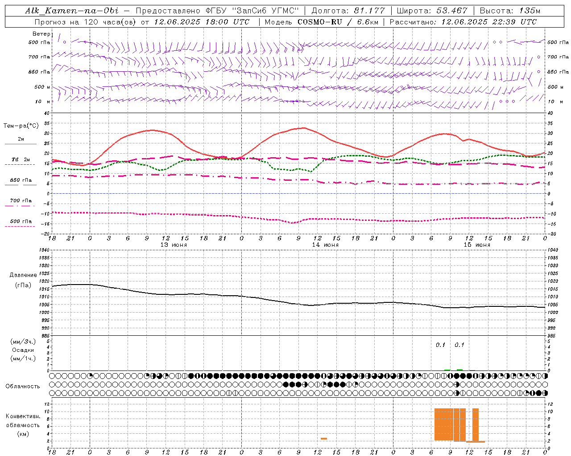
Task: Click the Осадки precipitation label
Action: pyautogui.click(x=23, y=350)
